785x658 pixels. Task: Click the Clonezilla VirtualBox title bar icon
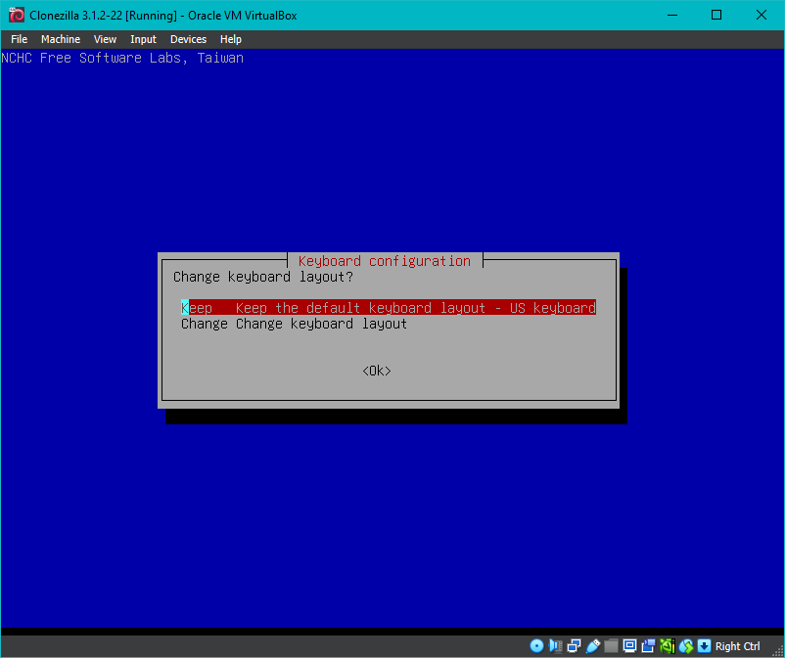click(x=15, y=15)
